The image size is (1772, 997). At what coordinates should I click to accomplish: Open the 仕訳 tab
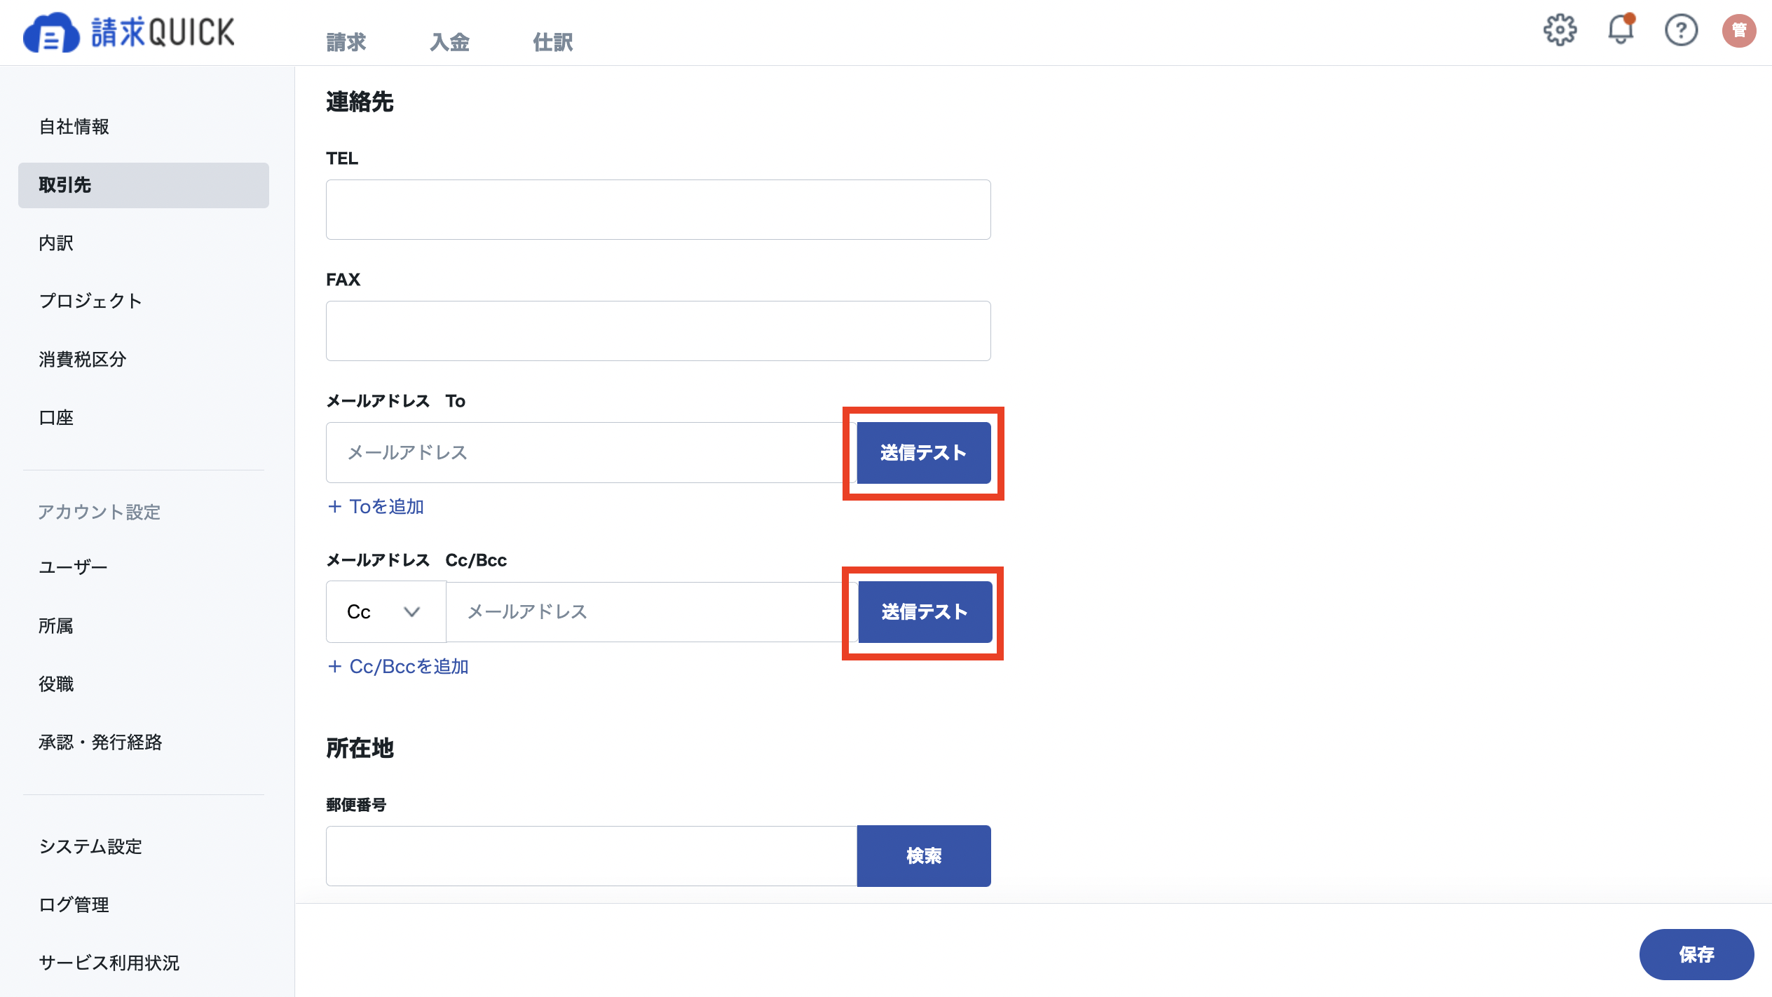tap(553, 42)
